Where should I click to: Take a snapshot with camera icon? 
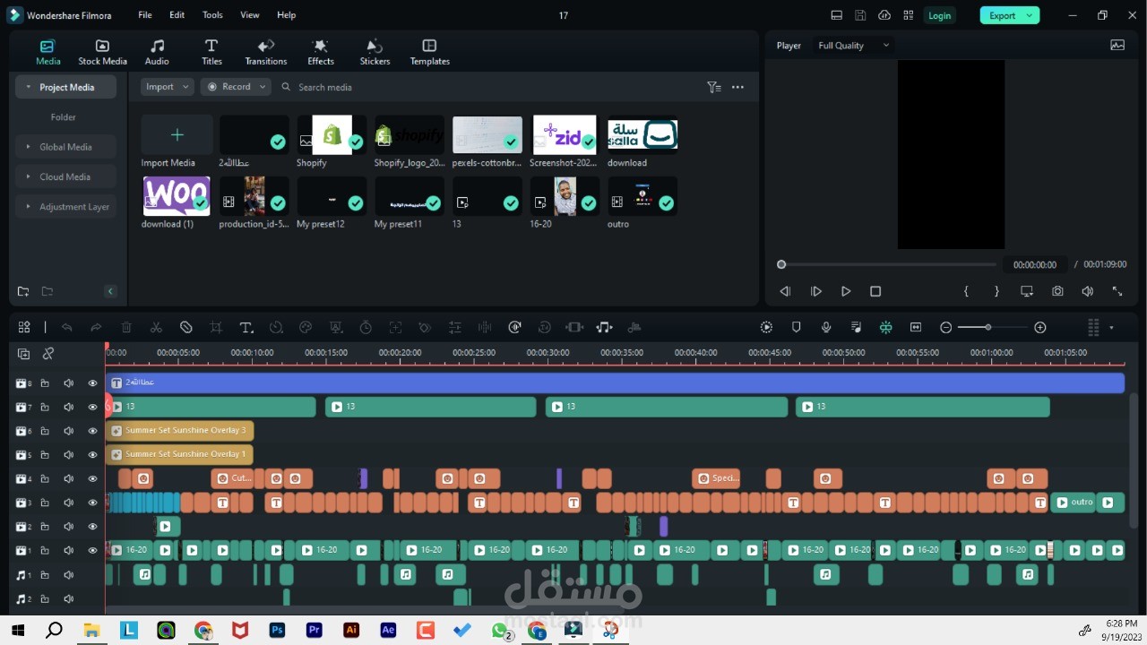coord(1057,291)
